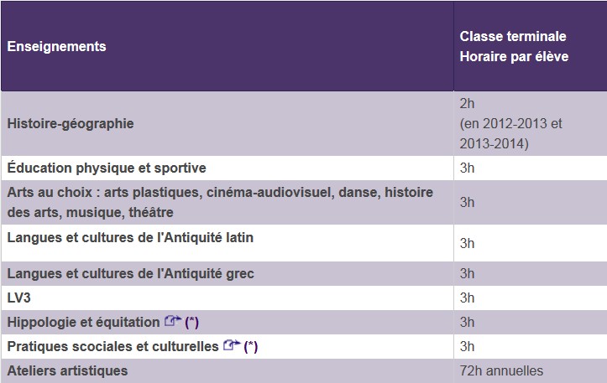The image size is (607, 383).
Task: Click the (*) footnote marker after Pratiques sociales et culturelles
Action: coord(250,346)
